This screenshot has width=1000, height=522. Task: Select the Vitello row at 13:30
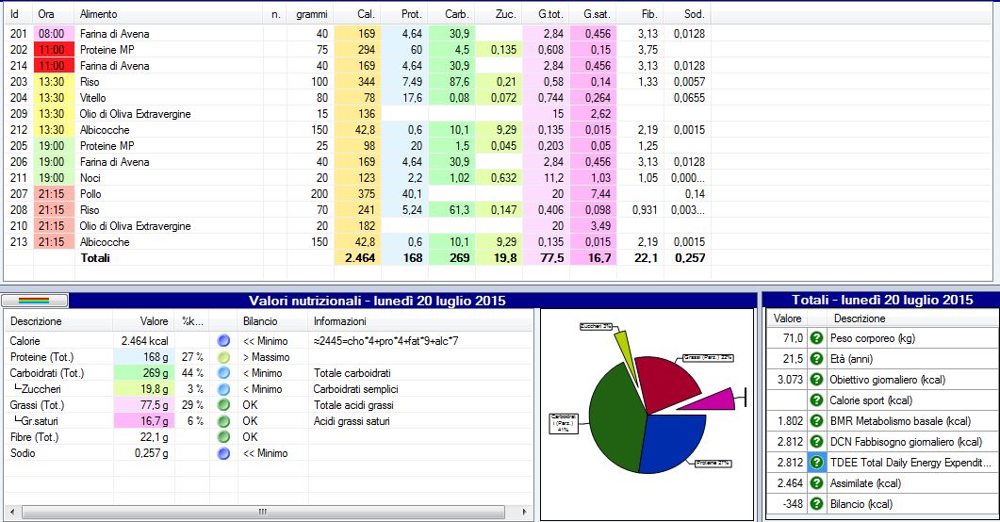94,98
